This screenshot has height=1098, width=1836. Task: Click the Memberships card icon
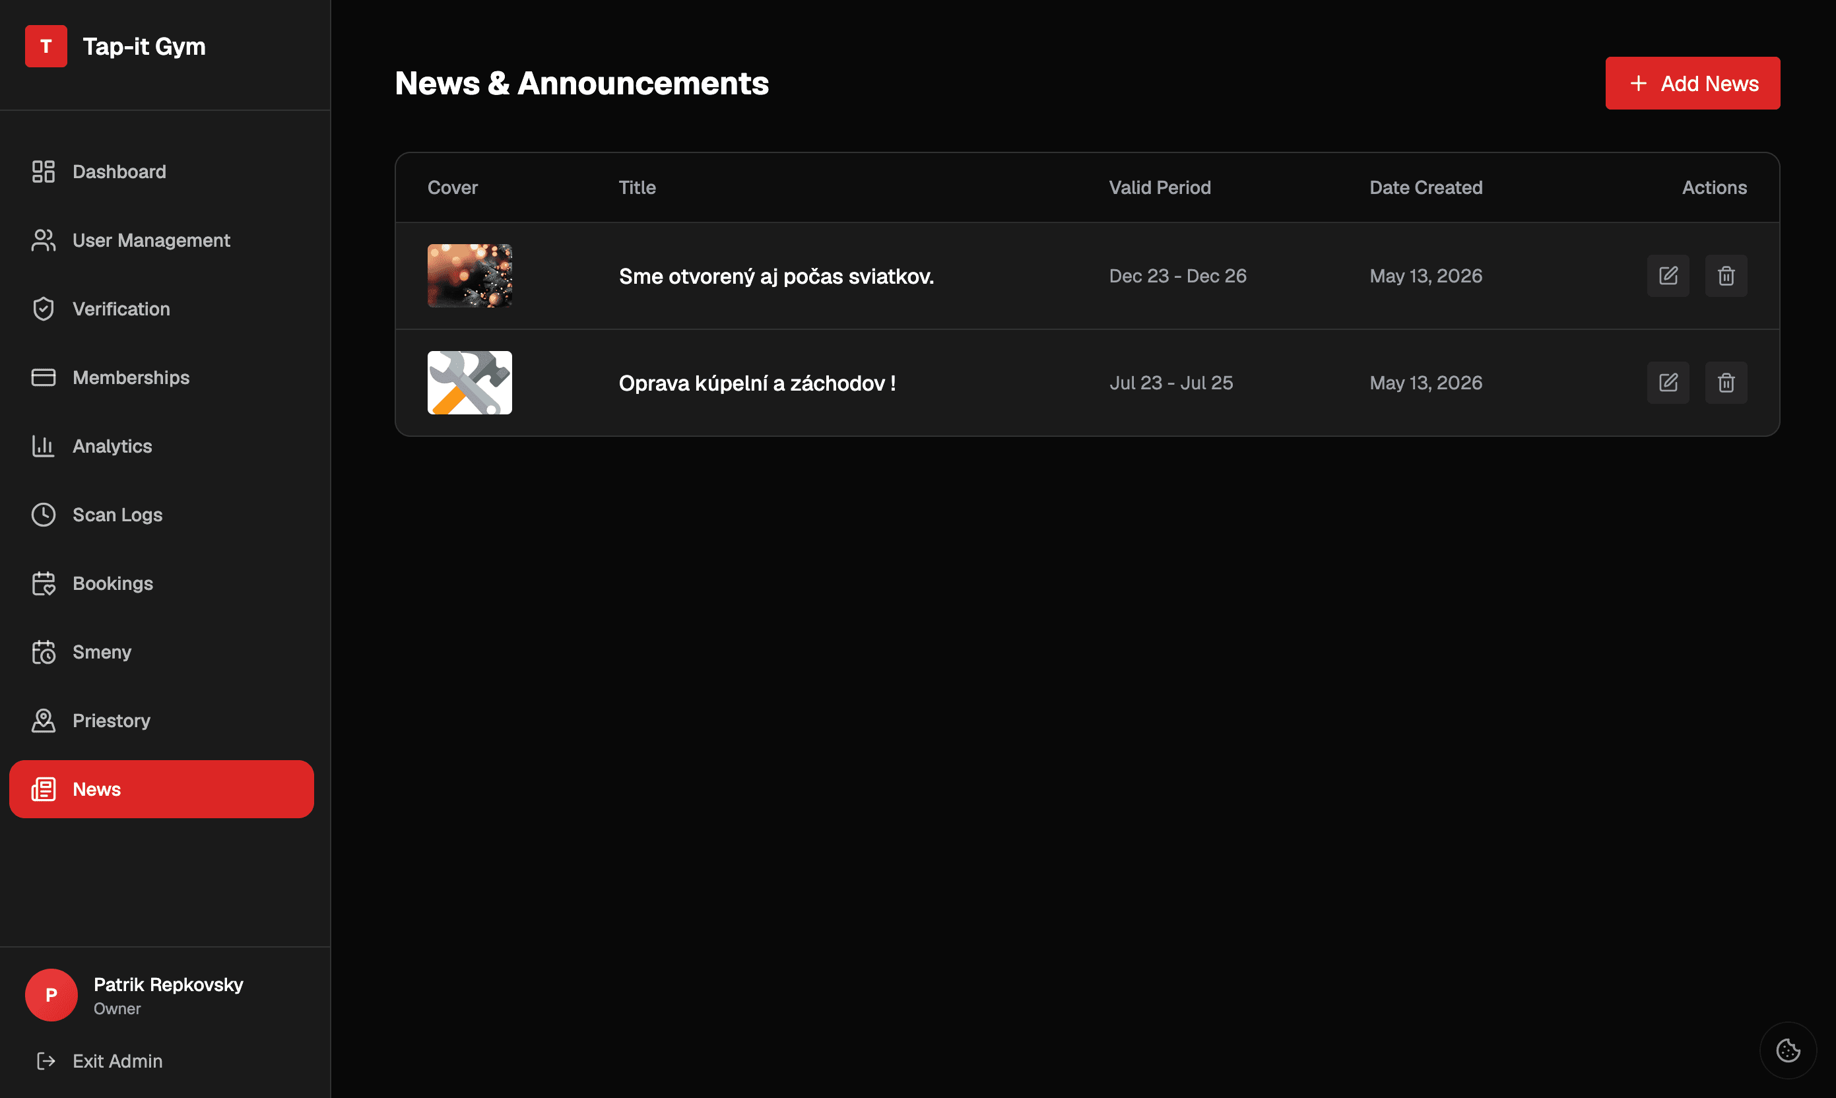coord(43,377)
